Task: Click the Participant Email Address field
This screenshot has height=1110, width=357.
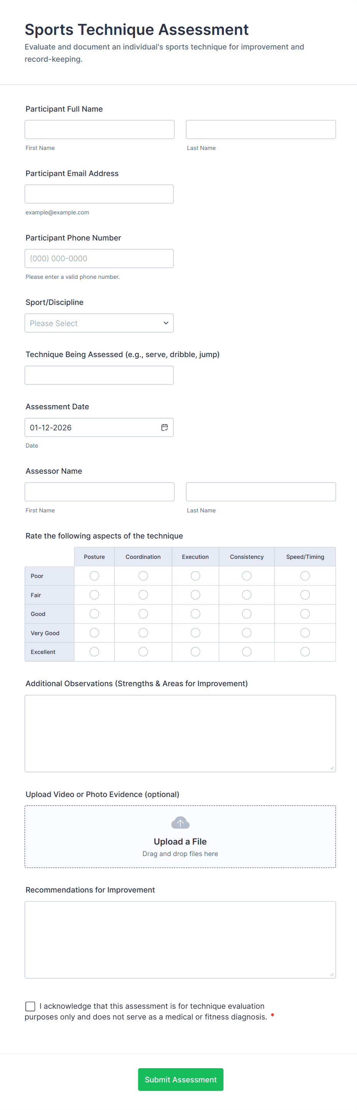Action: pos(99,193)
